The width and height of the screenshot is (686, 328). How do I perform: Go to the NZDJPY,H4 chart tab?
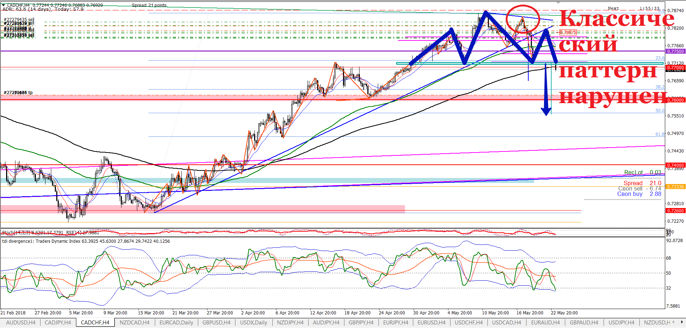click(x=290, y=323)
